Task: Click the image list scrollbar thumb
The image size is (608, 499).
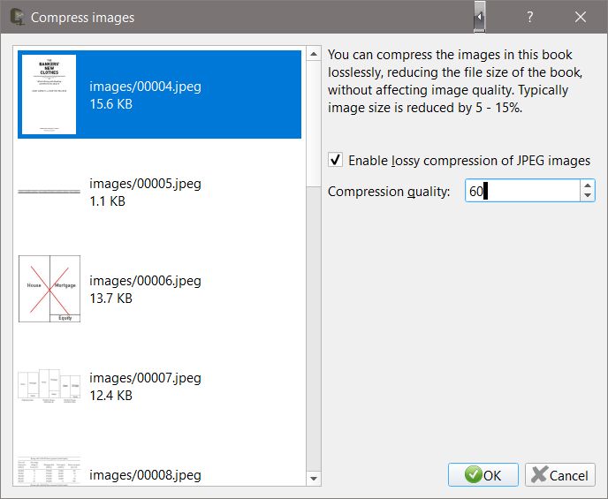Action: 314,124
